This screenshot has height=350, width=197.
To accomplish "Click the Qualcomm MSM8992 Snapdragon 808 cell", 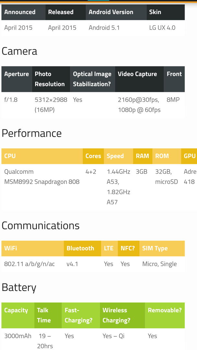I will tap(42, 177).
